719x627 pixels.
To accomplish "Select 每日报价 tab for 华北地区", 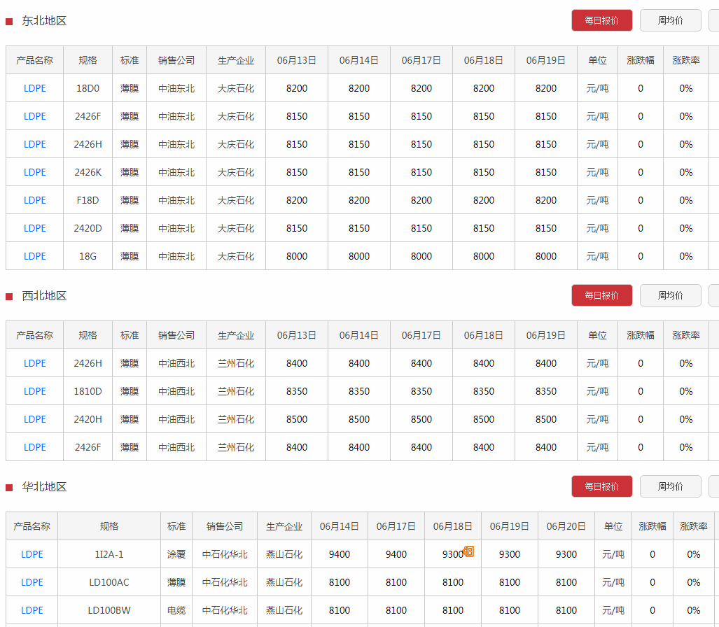I will click(601, 486).
